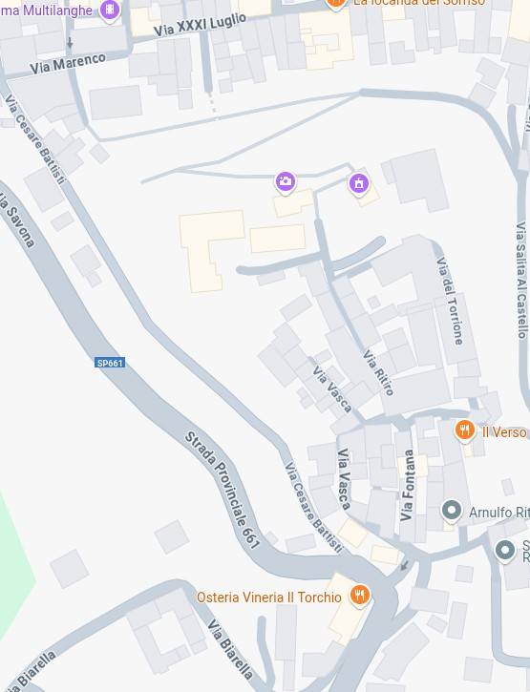Click the blue SP661 road shield

110,363
